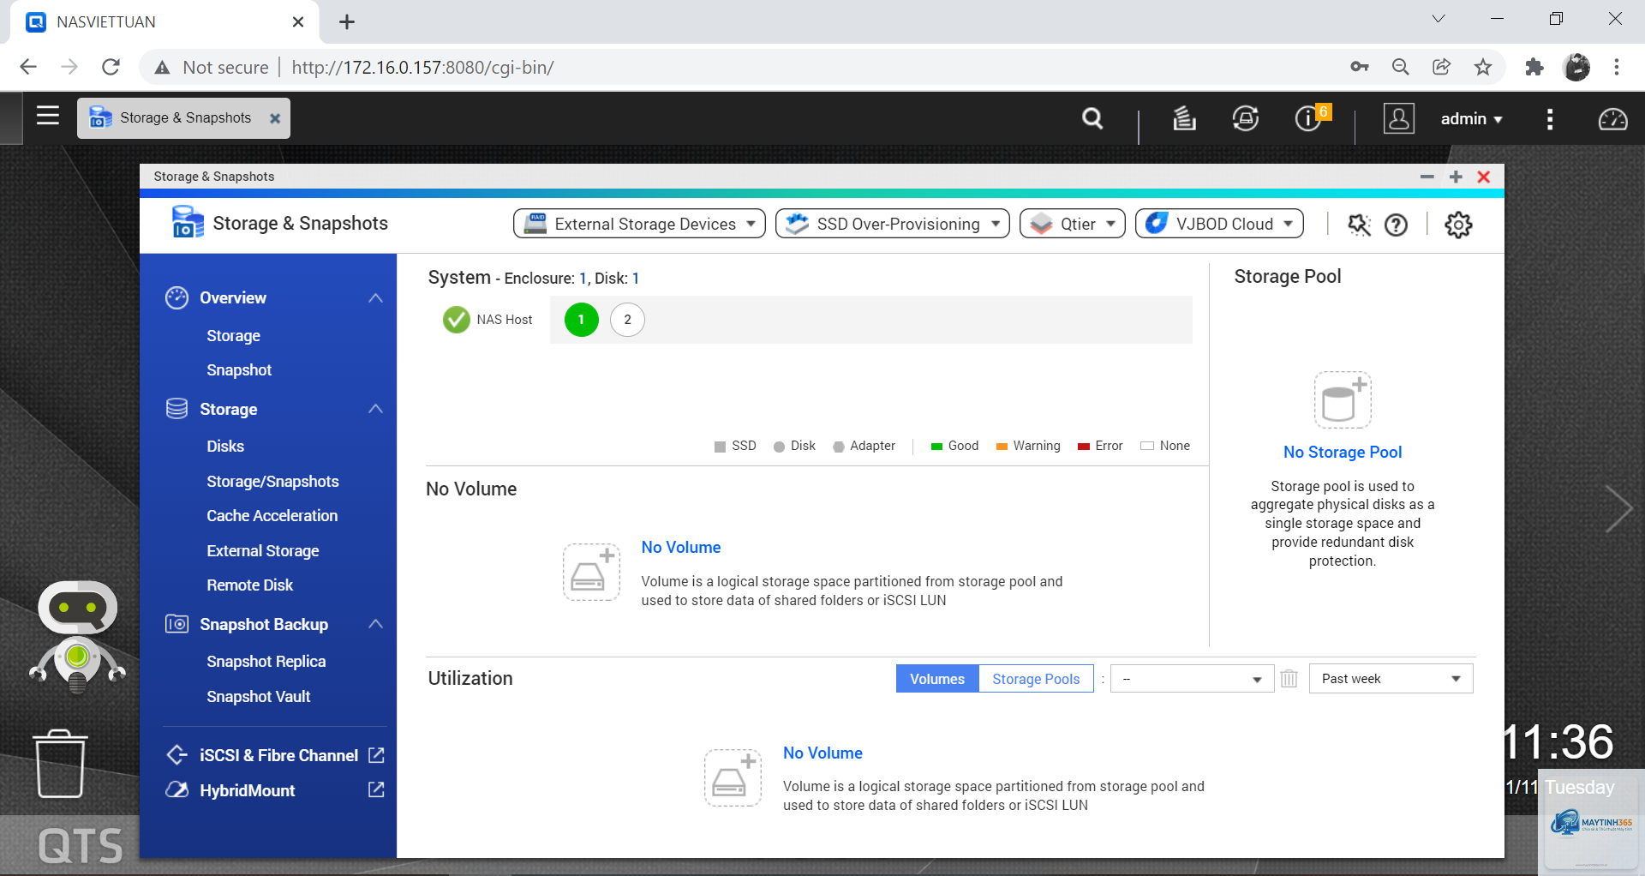Screen dimensions: 1645x876
Task: Open the volume selection dropdown in Utilization
Action: (x=1192, y=679)
